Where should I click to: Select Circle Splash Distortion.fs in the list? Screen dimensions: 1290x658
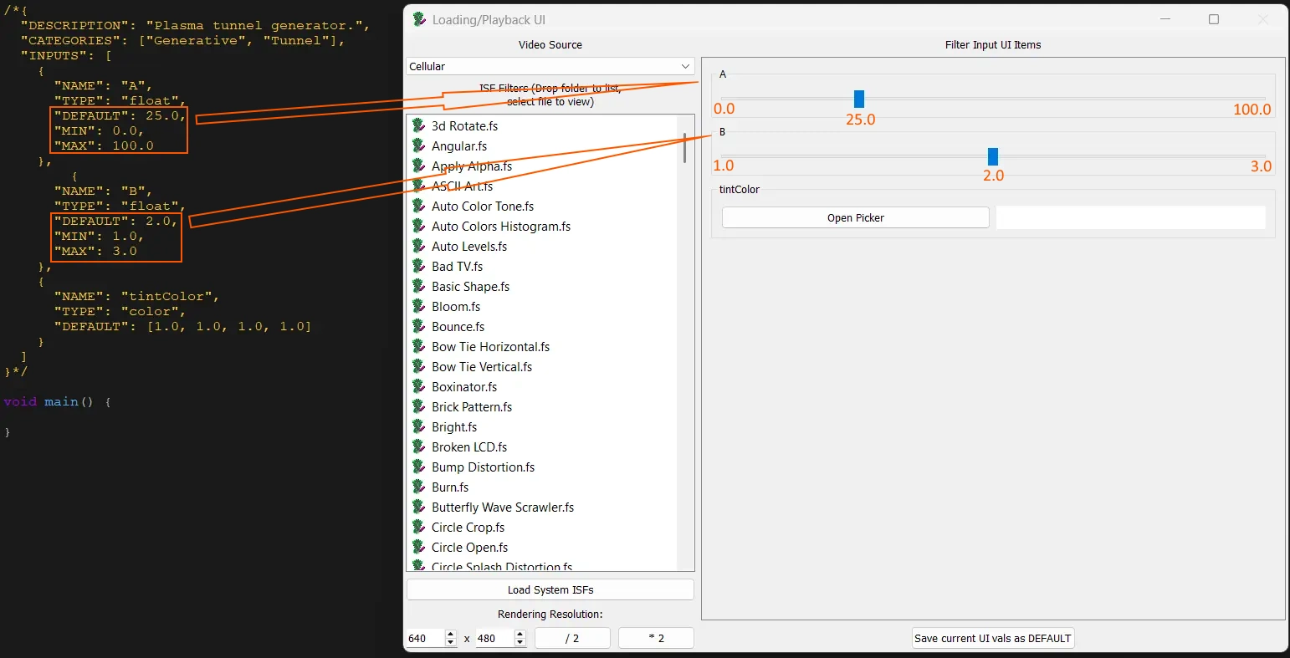(502, 567)
